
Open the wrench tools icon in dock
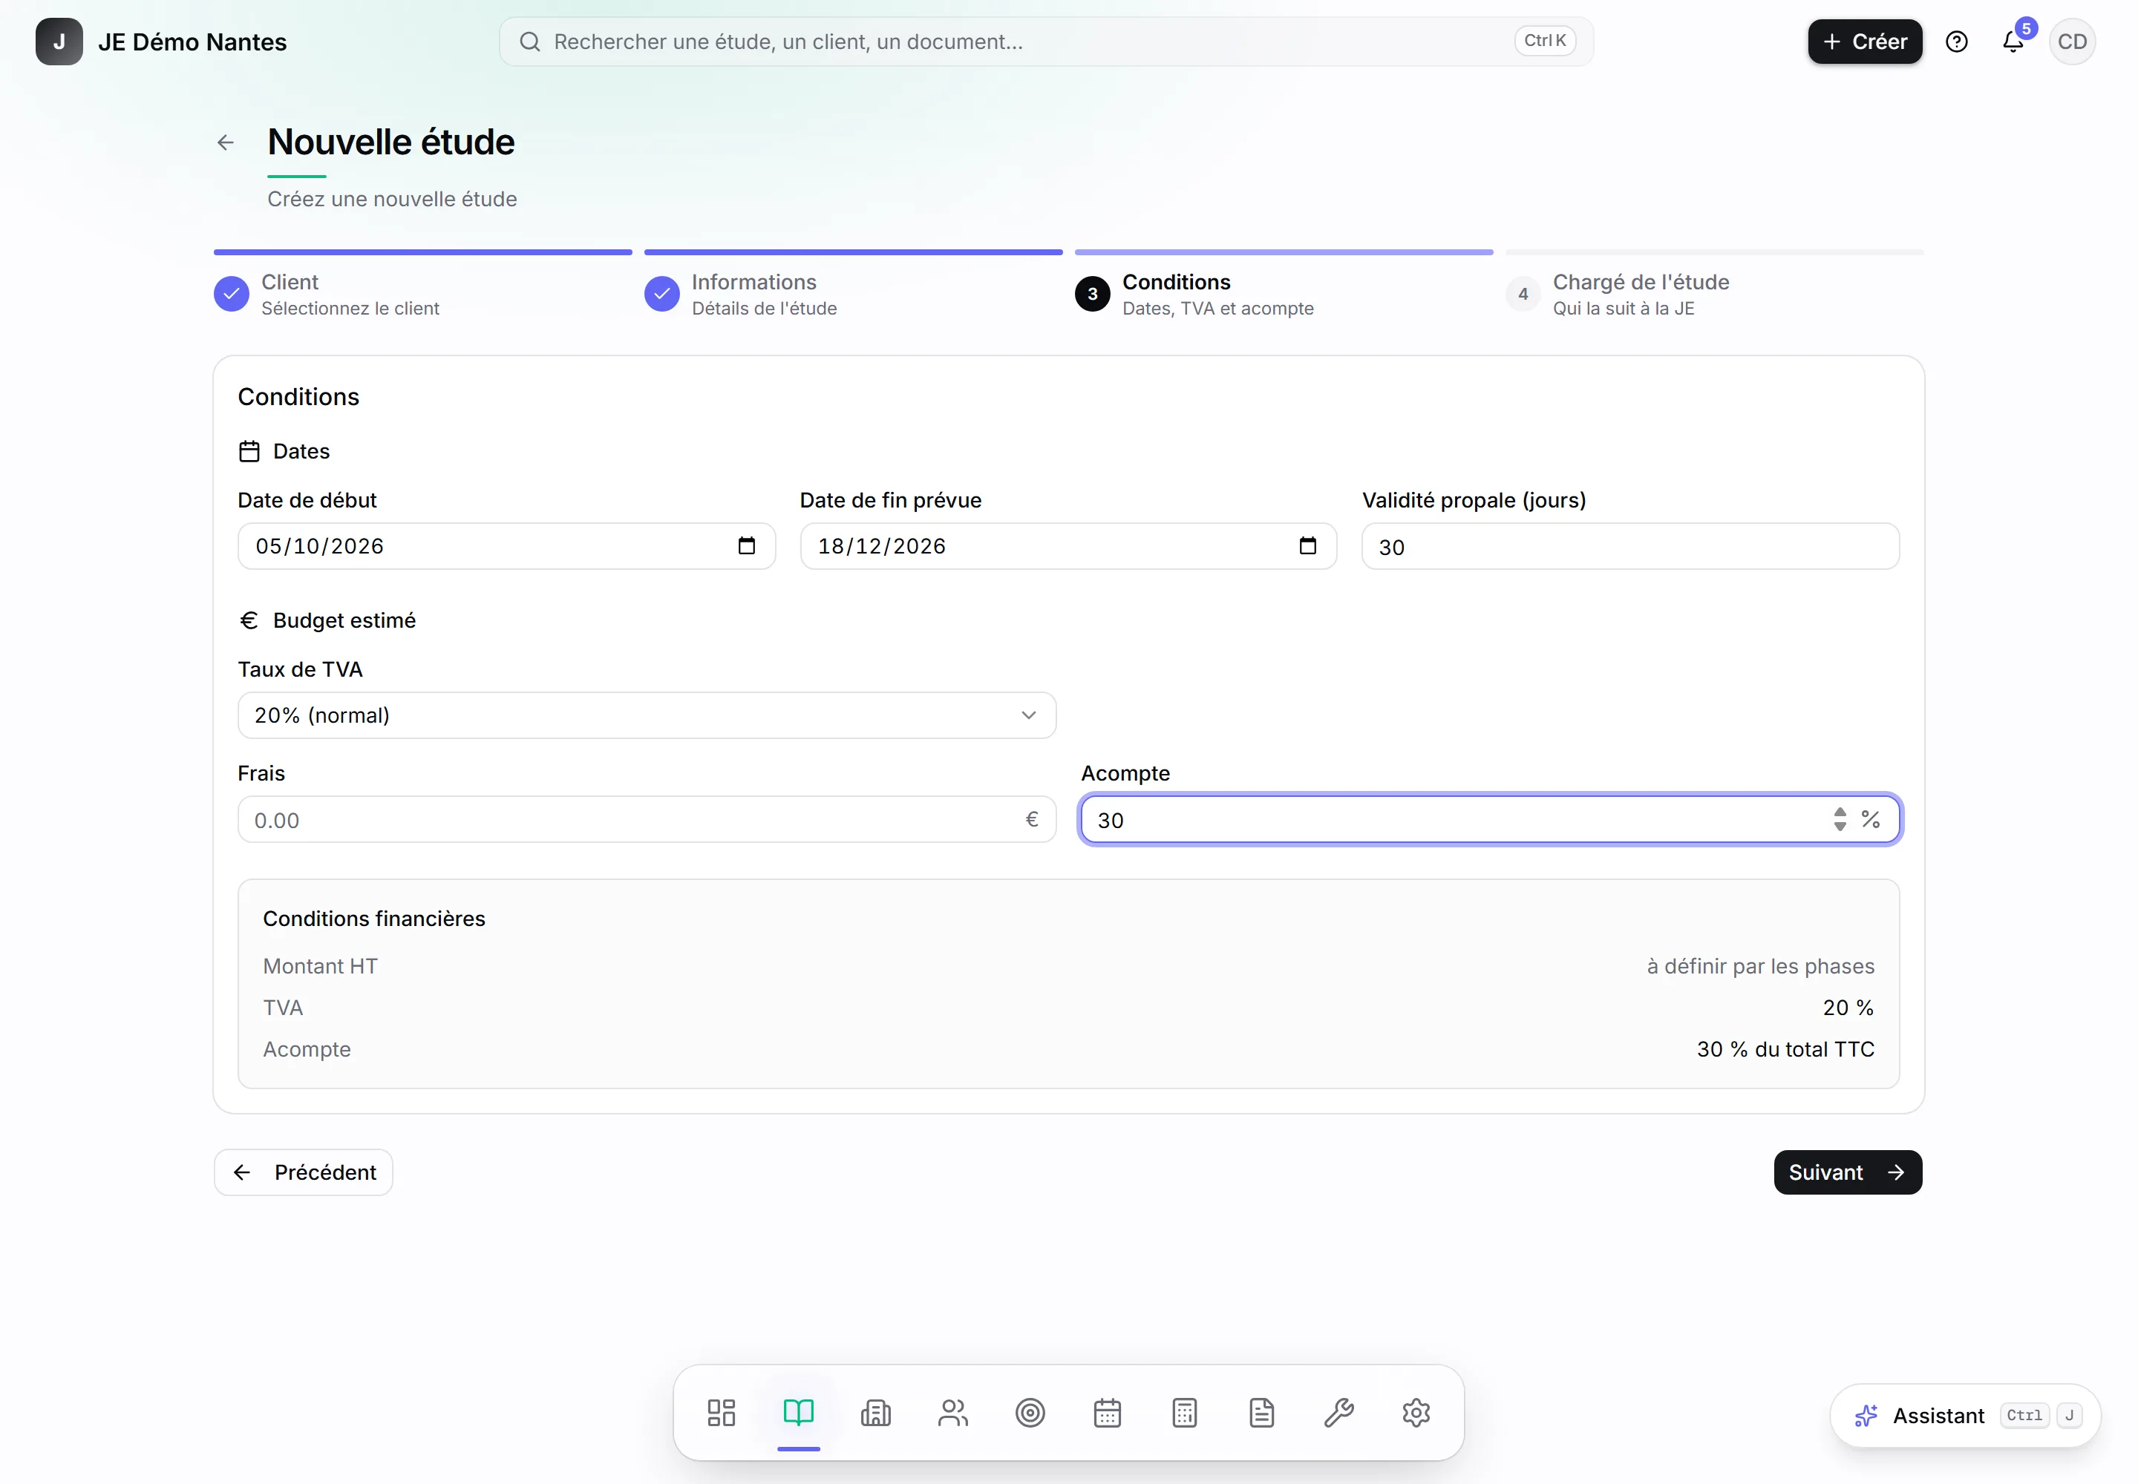1338,1413
